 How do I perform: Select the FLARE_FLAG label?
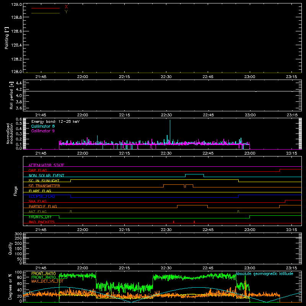click(40, 191)
